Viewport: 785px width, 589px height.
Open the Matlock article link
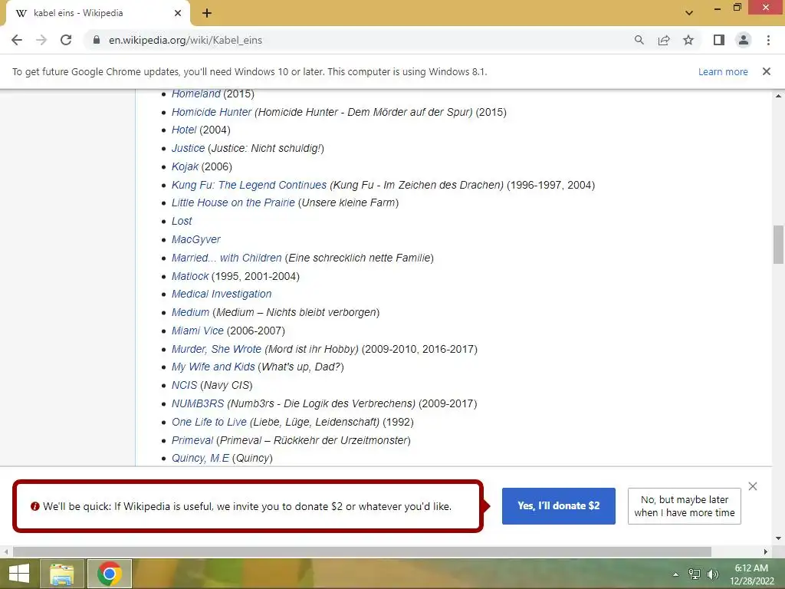tap(190, 276)
